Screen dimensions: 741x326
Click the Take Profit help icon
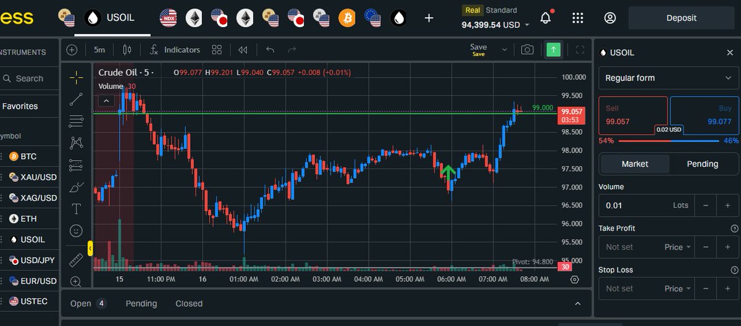[734, 228]
